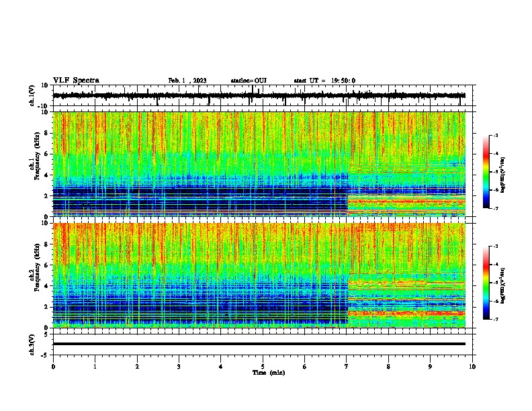Click the "station=OUI" header label
The height and width of the screenshot is (411, 532).
[x=249, y=81]
